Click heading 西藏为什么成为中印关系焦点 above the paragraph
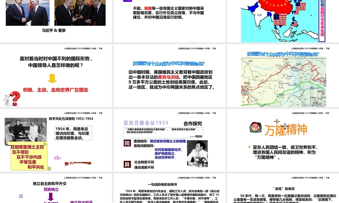This screenshot has height=203, width=339. point(168,64)
